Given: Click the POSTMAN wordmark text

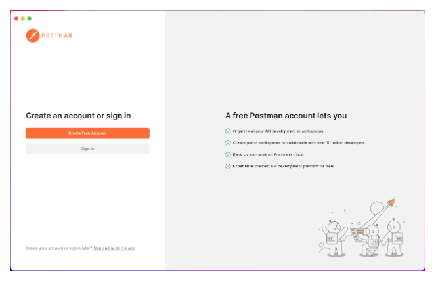Looking at the screenshot, I should point(57,35).
